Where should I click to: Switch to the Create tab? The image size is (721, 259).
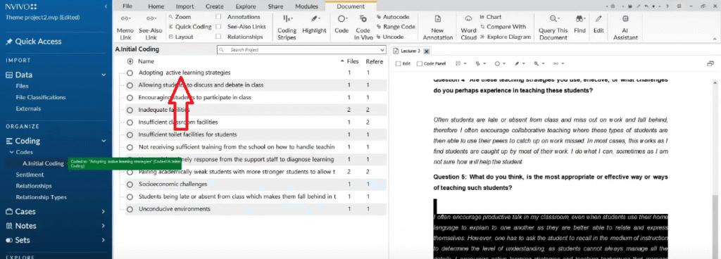[215, 6]
